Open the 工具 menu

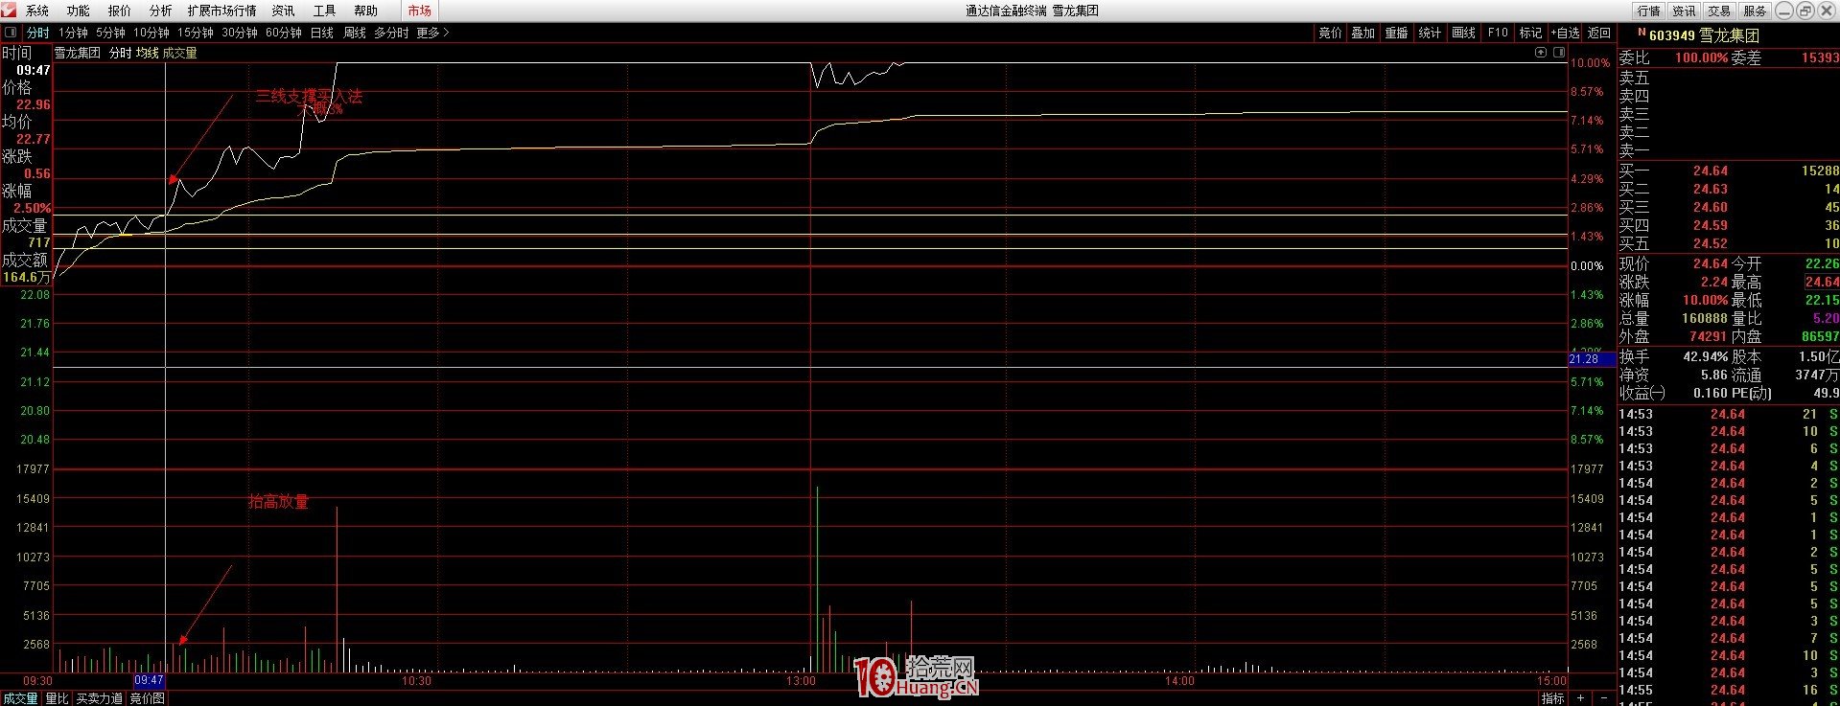(324, 11)
